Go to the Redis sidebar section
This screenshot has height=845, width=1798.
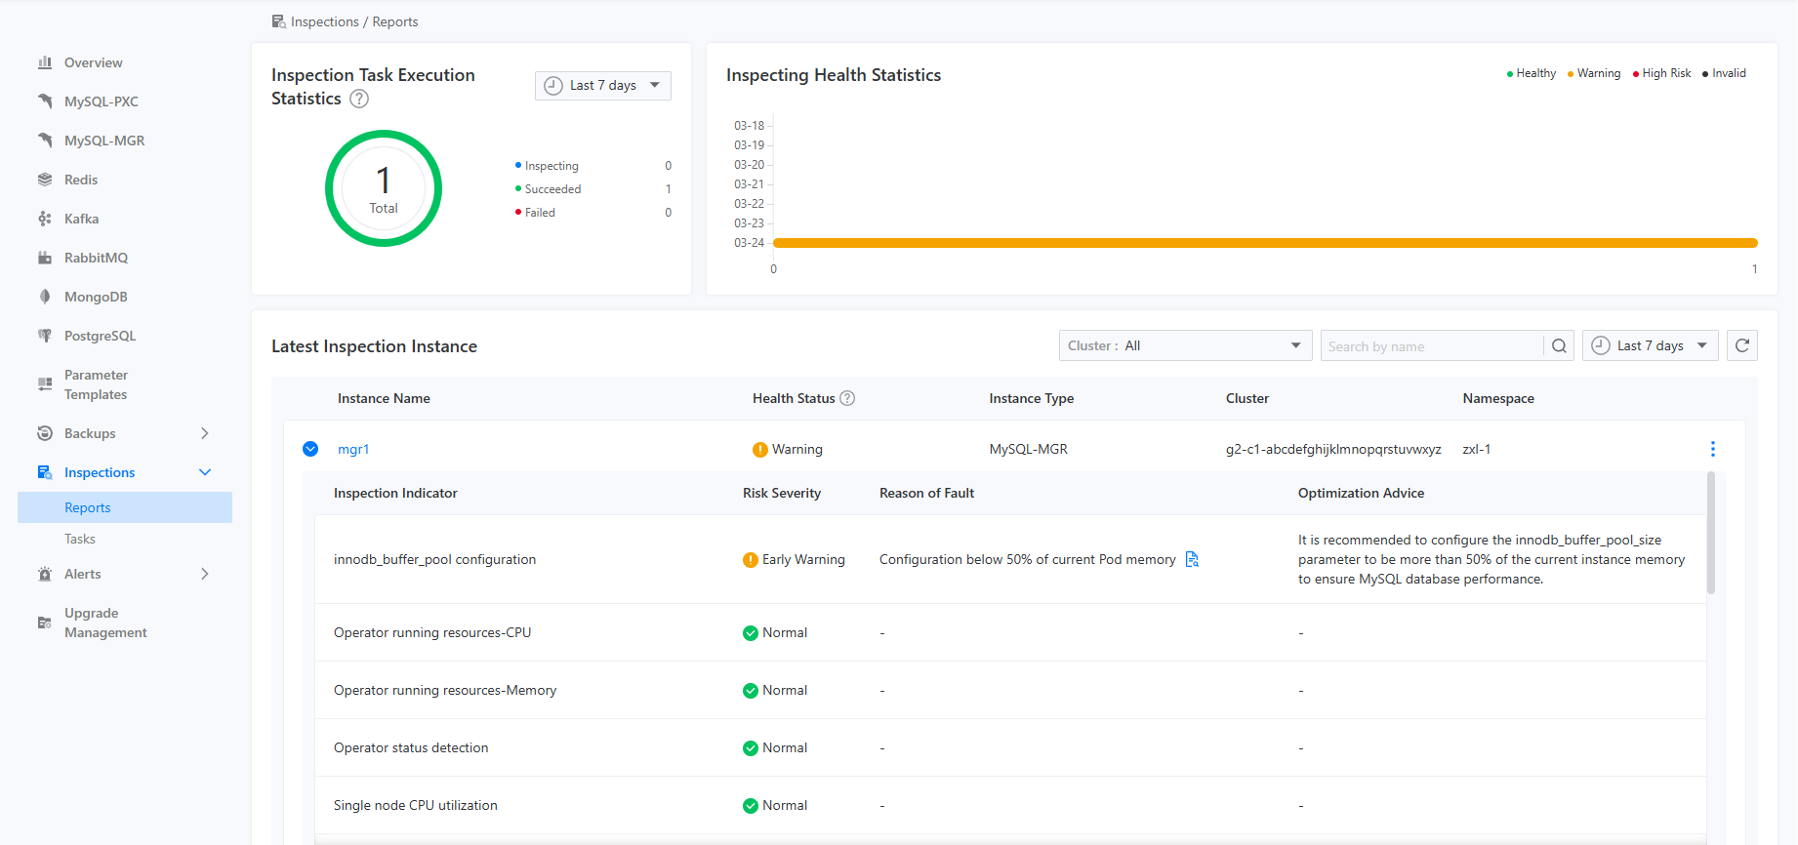pyautogui.click(x=80, y=180)
